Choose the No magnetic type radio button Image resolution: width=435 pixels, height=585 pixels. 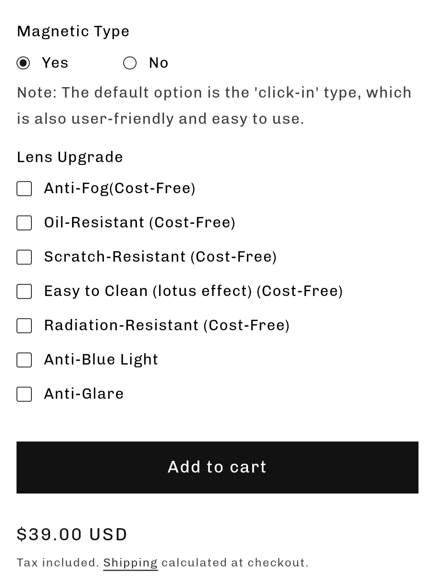coord(130,63)
